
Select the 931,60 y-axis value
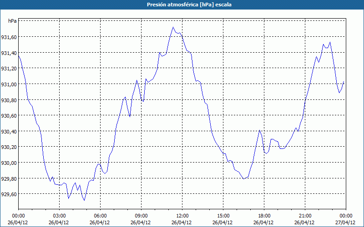(x=9, y=37)
